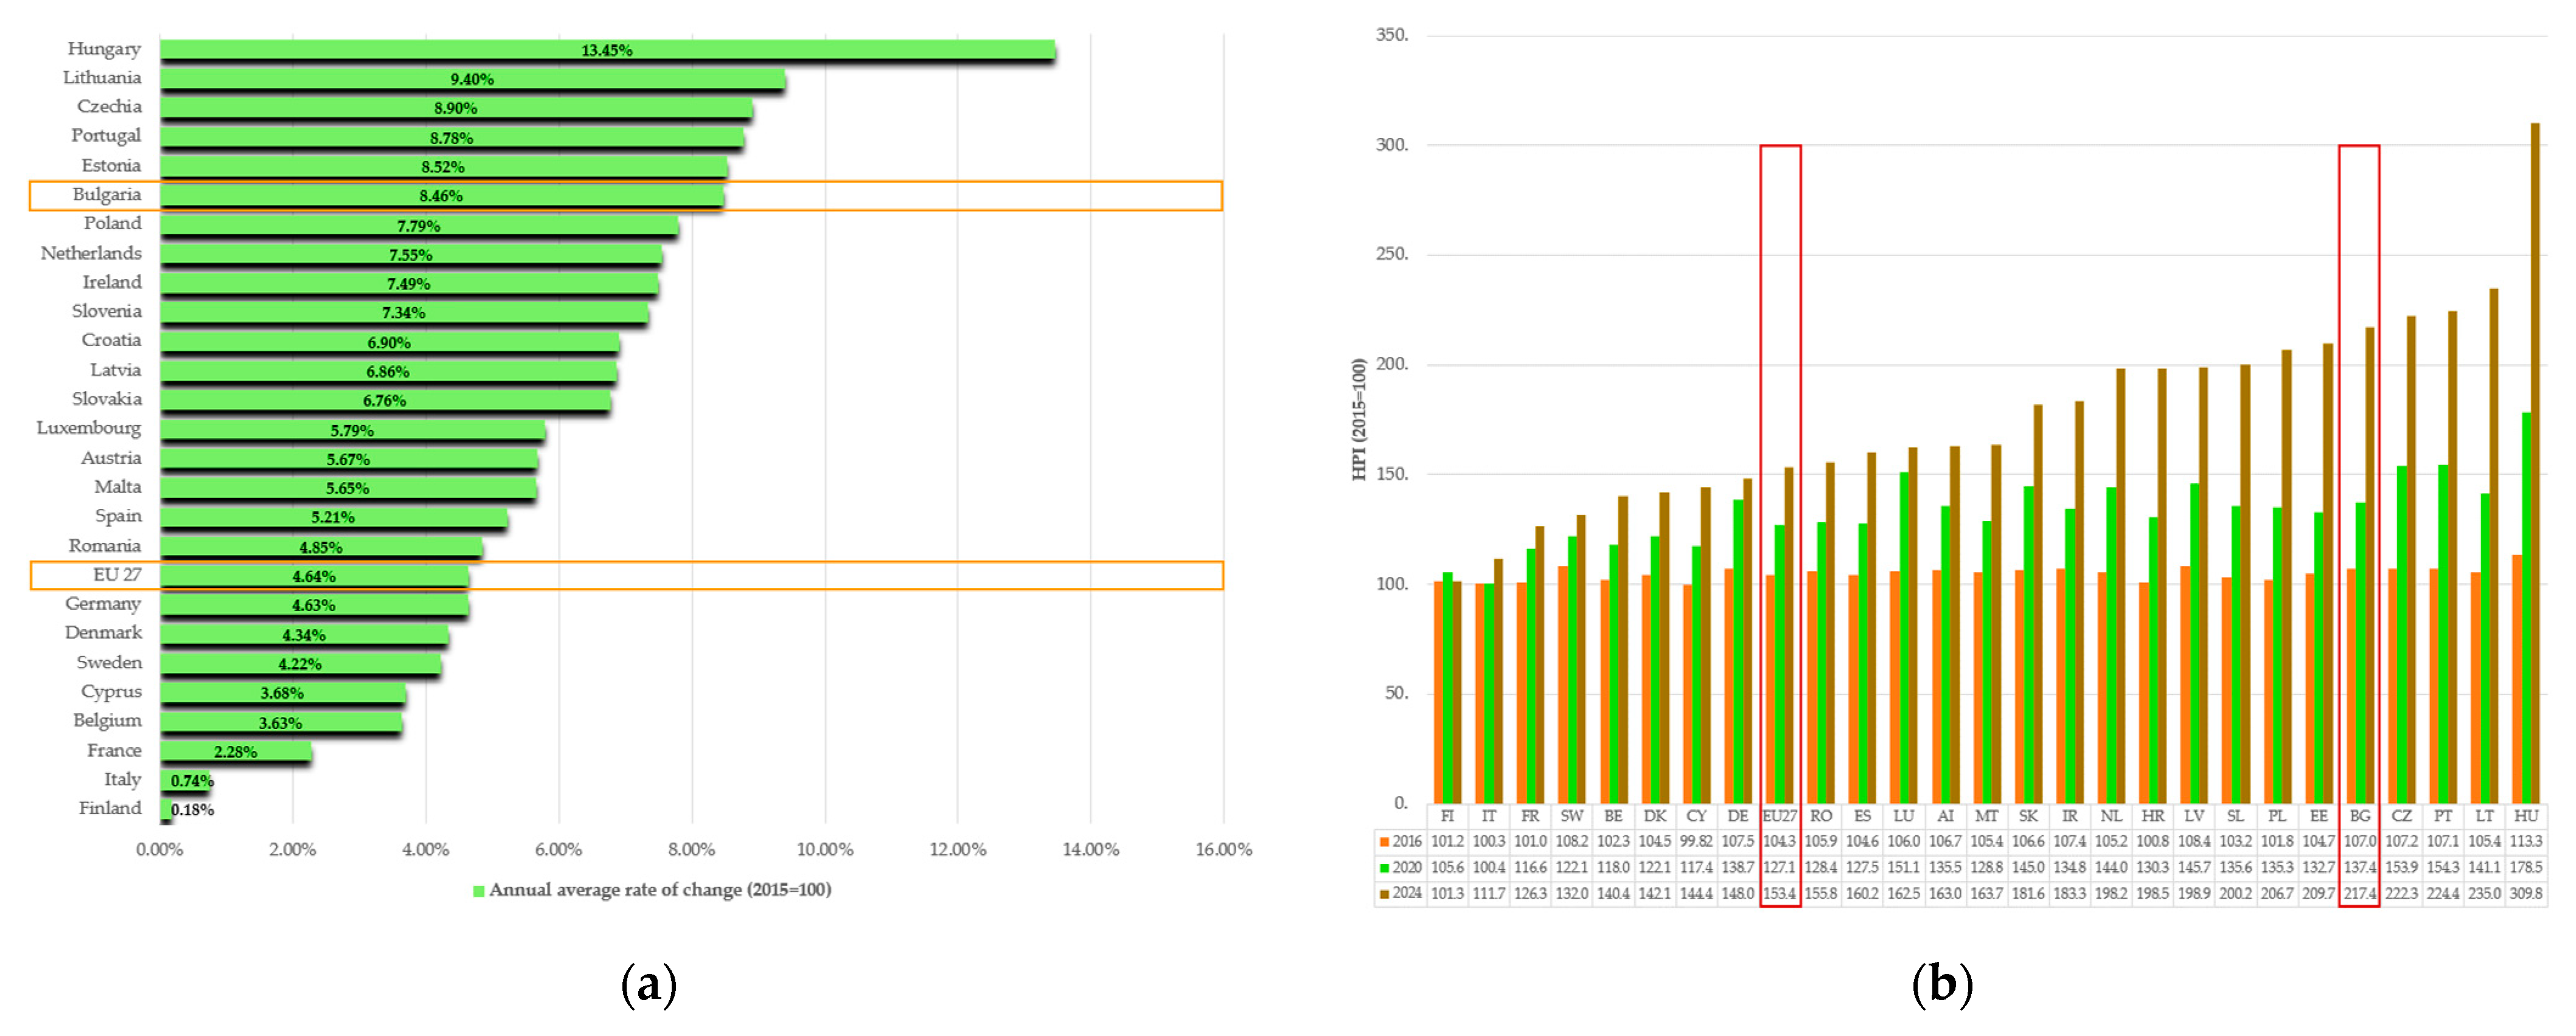Image resolution: width=2576 pixels, height=1036 pixels.
Task: Click the brown 2024 legend marker
Action: (x=1384, y=894)
